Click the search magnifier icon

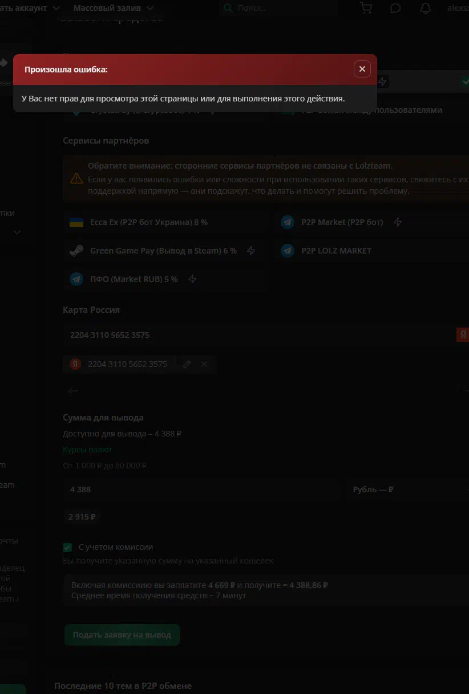coord(228,8)
